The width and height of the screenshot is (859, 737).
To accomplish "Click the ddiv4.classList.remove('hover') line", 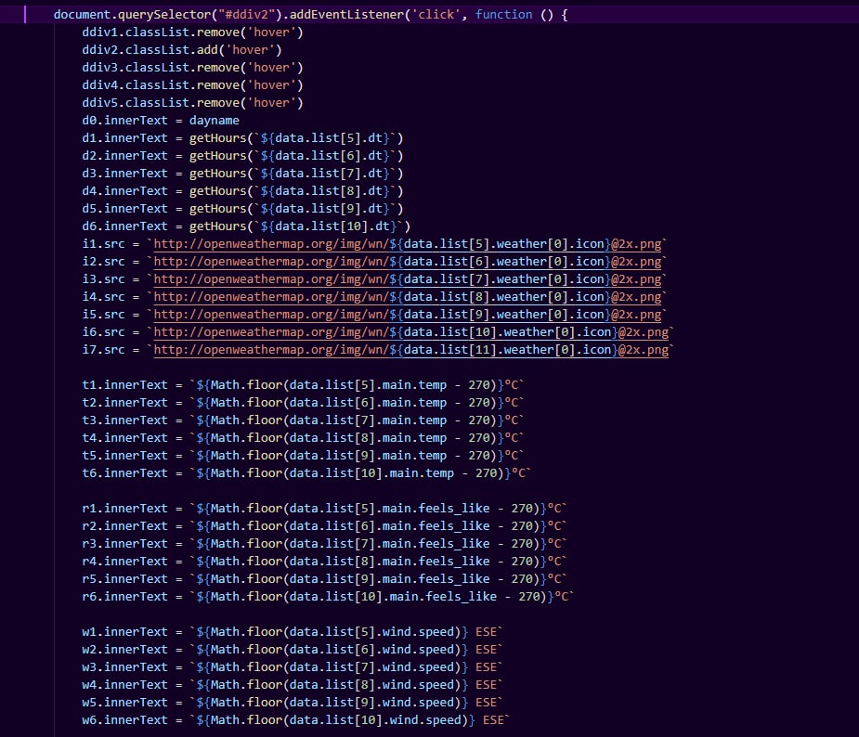I will pyautogui.click(x=192, y=84).
